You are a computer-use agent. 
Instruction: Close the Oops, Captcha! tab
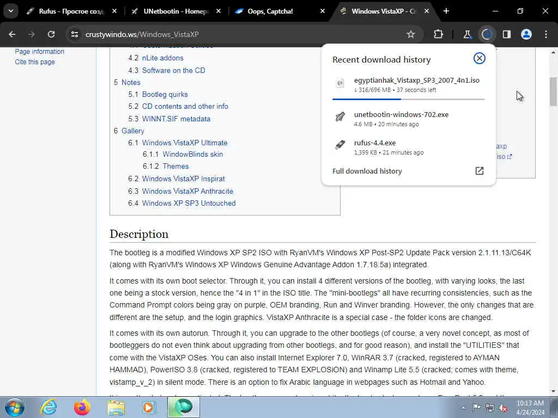pos(323,11)
